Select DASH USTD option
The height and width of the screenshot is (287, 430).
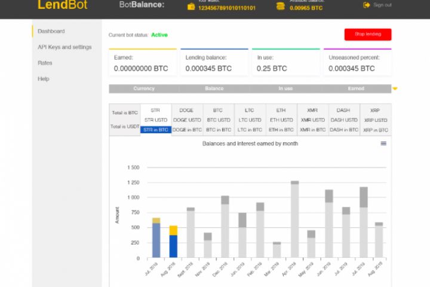344,120
